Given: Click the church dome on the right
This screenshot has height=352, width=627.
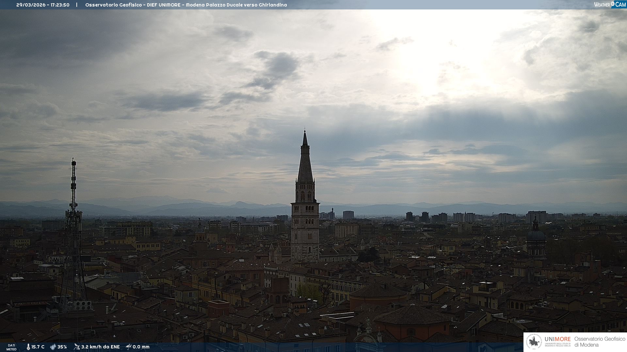Looking at the screenshot, I should pos(536,235).
